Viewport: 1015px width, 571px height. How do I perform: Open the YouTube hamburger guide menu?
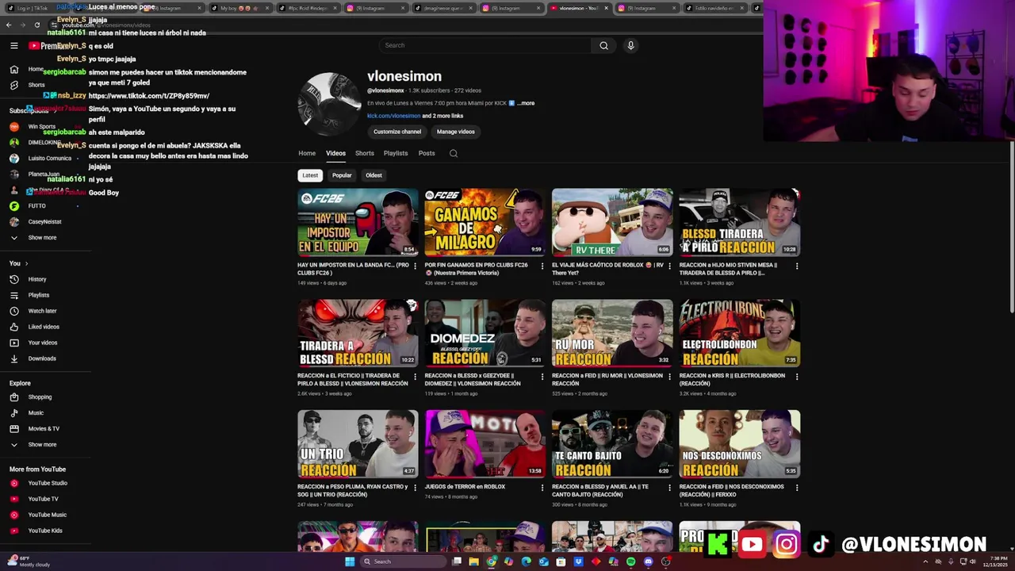pos(13,45)
